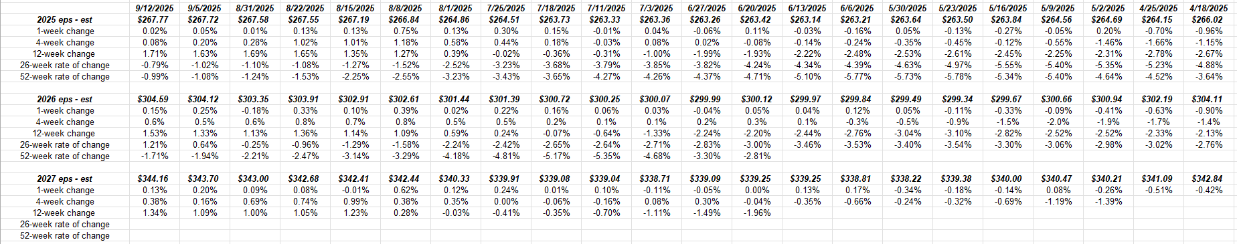Select the 6/6/2025 date header cell
The width and height of the screenshot is (1237, 244).
click(x=857, y=8)
